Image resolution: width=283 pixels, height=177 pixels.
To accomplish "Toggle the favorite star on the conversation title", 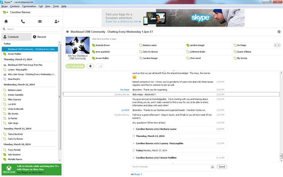I will pos(67,32).
